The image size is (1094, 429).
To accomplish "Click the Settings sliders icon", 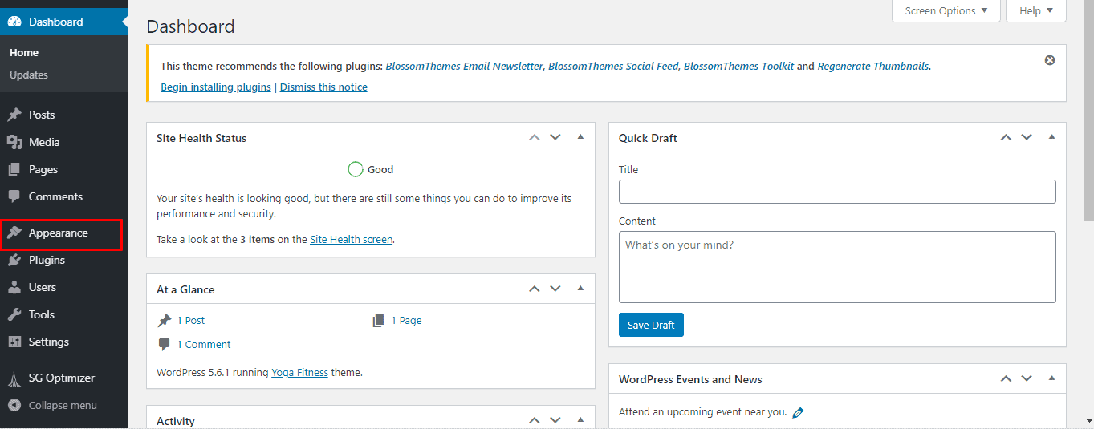I will 14,342.
